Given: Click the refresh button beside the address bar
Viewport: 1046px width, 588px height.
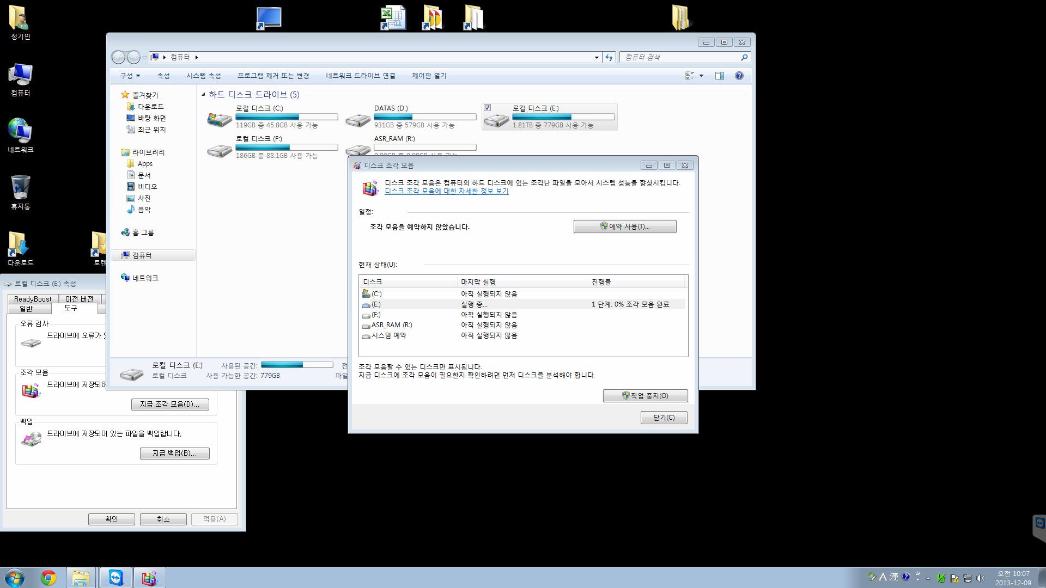Looking at the screenshot, I should point(609,57).
